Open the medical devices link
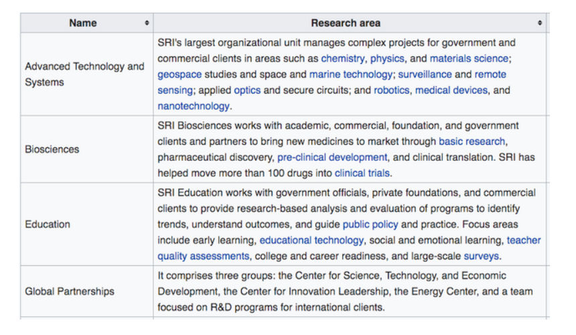This screenshot has height=335, width=576. (x=451, y=90)
